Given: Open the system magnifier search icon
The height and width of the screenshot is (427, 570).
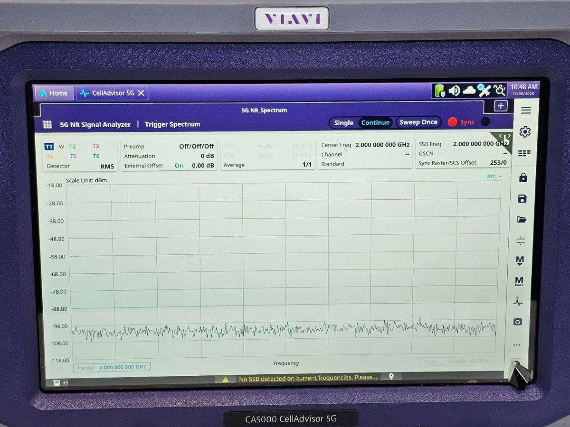Looking at the screenshot, I should (x=499, y=90).
